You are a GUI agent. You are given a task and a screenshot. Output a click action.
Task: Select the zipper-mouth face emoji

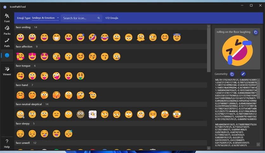pyautogui.click(x=20, y=114)
